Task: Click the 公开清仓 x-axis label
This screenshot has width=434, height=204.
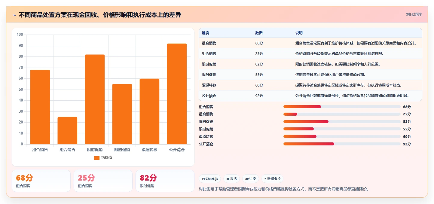Action: 177,150
